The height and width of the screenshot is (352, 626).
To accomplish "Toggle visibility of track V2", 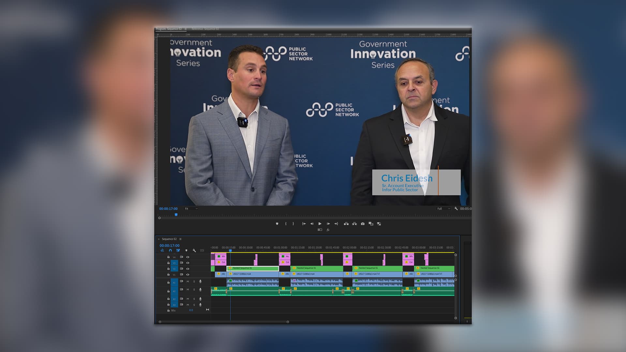I will 187,269.
